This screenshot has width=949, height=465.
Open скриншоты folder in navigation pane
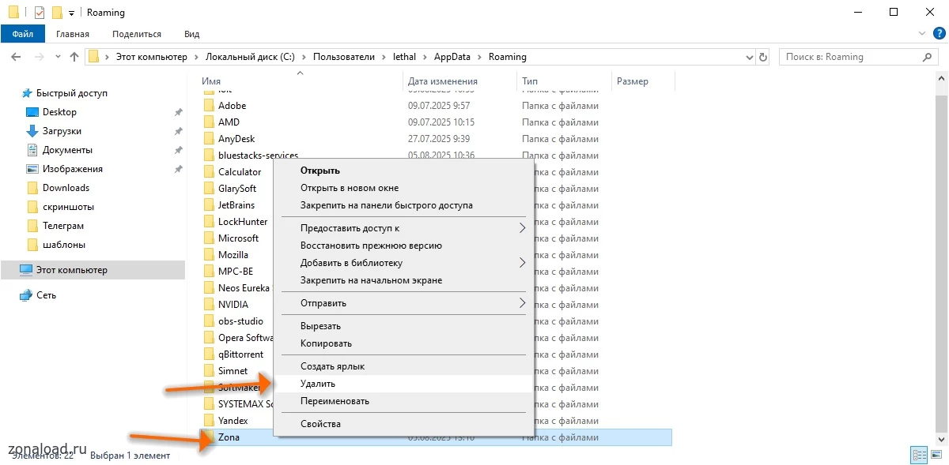(68, 207)
